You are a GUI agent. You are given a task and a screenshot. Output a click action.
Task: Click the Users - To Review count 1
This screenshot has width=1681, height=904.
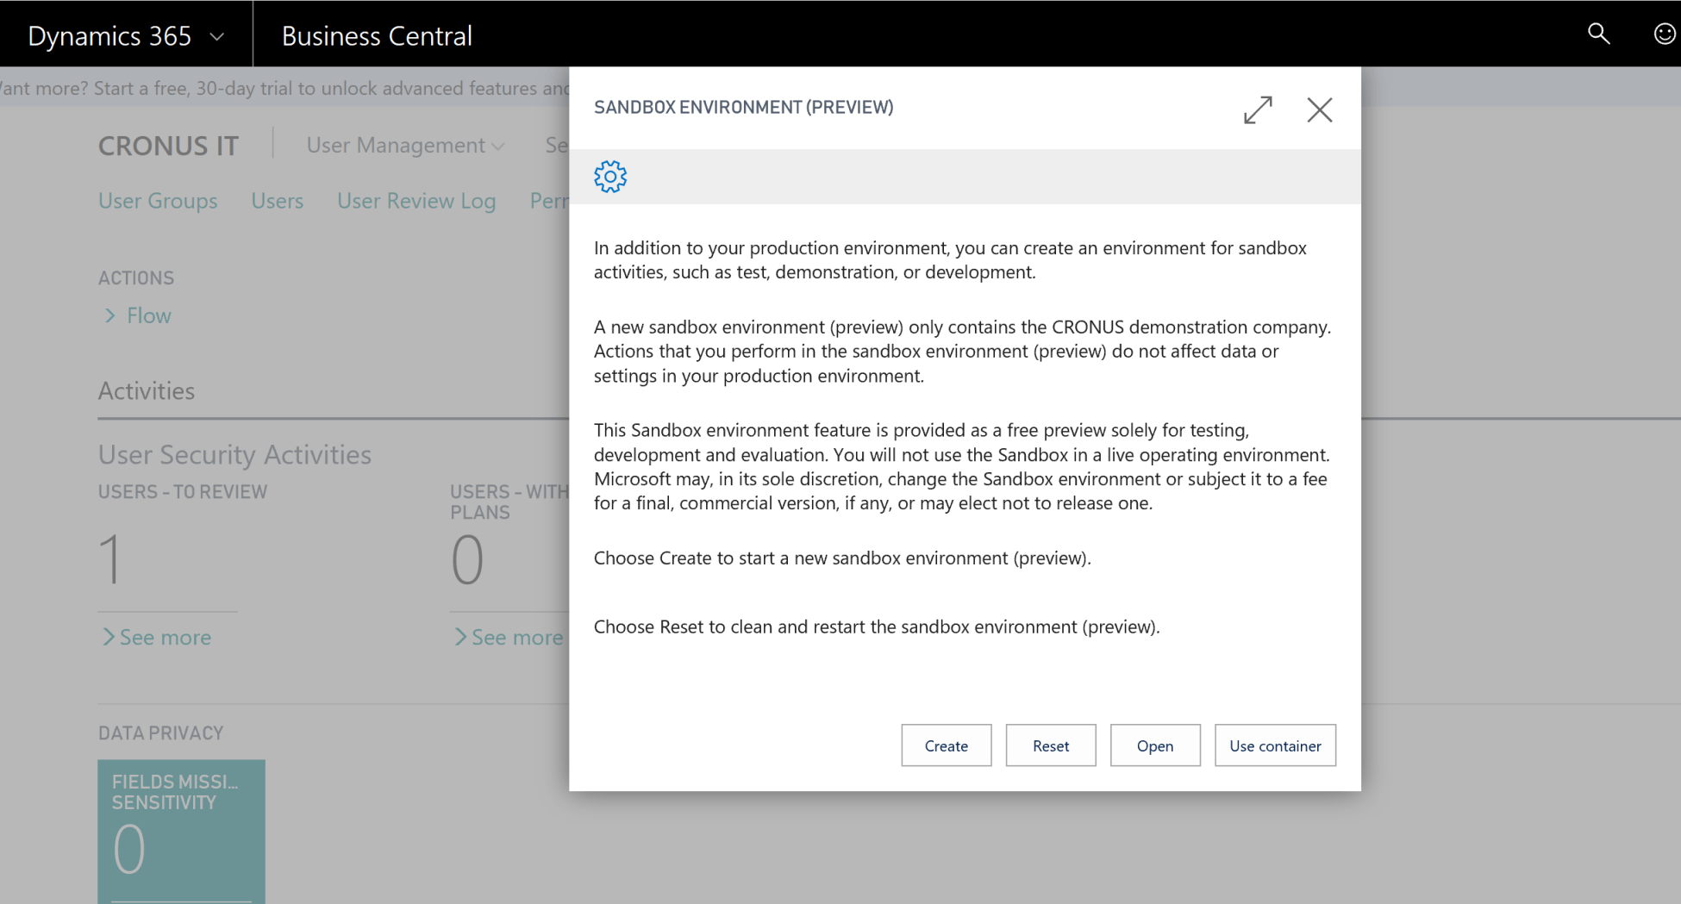(110, 559)
